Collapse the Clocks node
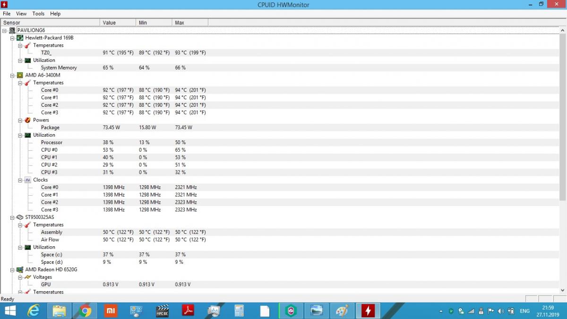The width and height of the screenshot is (567, 319). tap(20, 180)
